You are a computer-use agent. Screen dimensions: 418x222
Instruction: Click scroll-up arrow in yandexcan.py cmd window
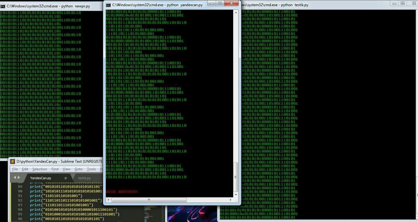236,12
